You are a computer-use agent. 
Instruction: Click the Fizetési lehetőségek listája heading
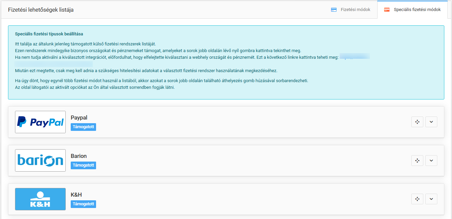click(x=41, y=10)
